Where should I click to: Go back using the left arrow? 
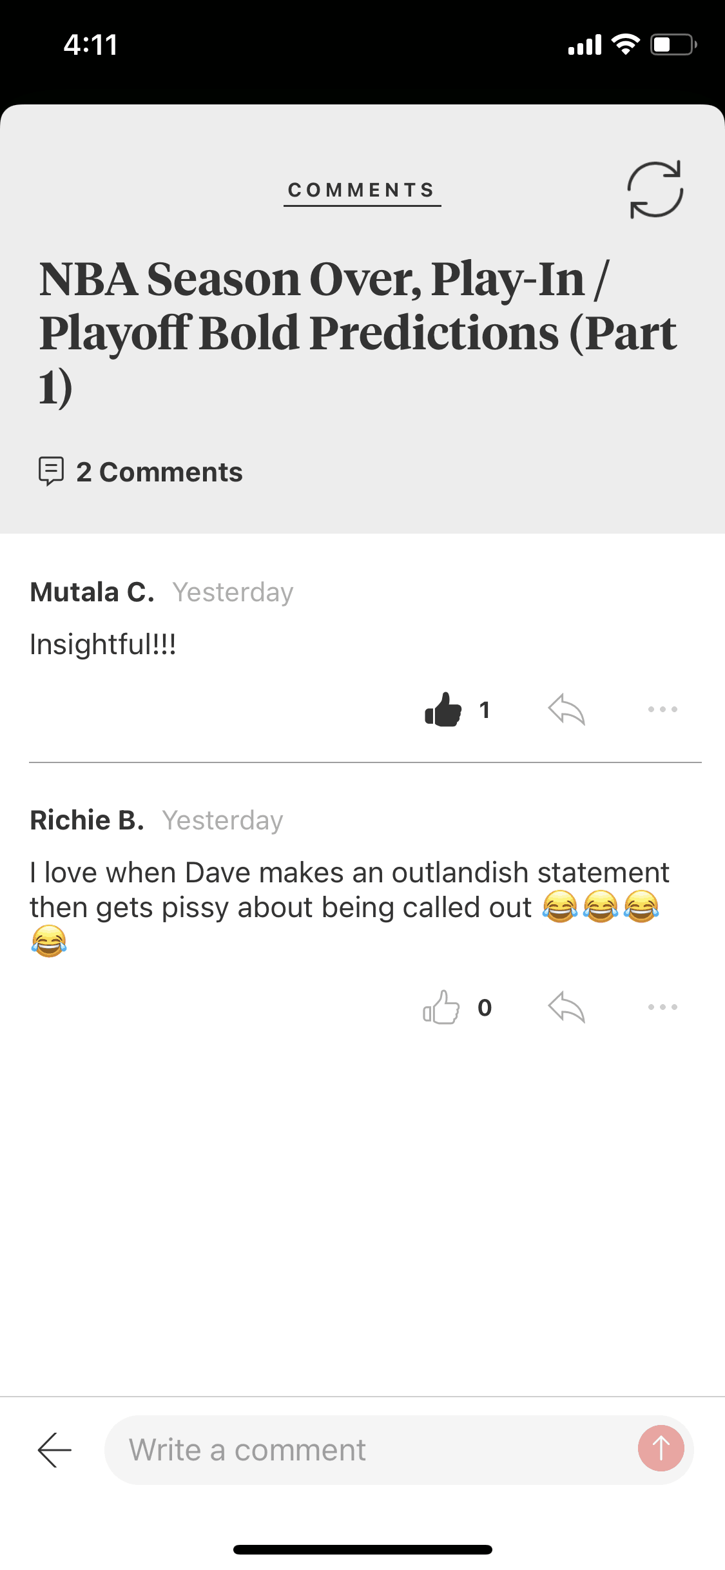[x=55, y=1450]
